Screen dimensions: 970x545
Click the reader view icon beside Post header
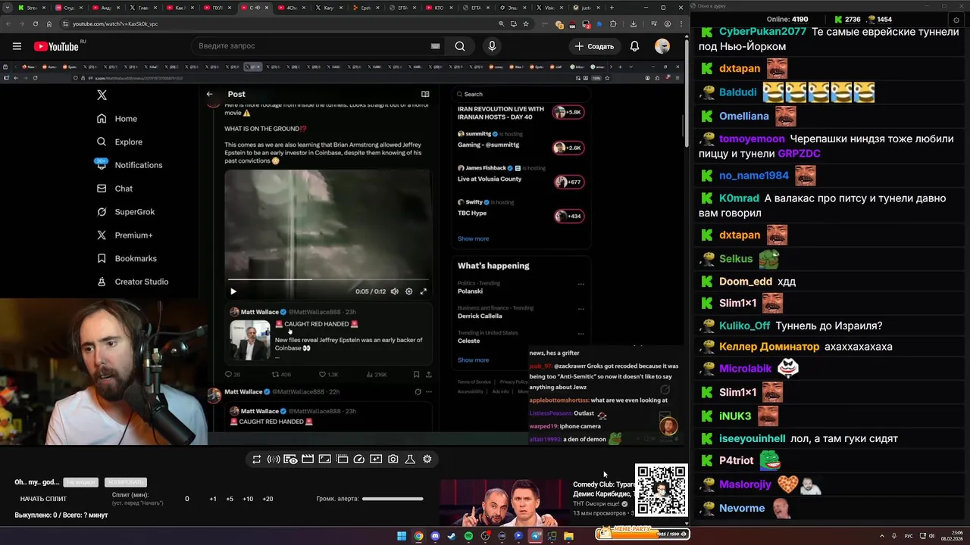pyautogui.click(x=425, y=94)
